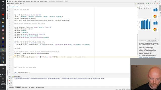Click the zoom out icon in Plots toolbar
The height and width of the screenshot is (90, 161).
[x=146, y=8]
